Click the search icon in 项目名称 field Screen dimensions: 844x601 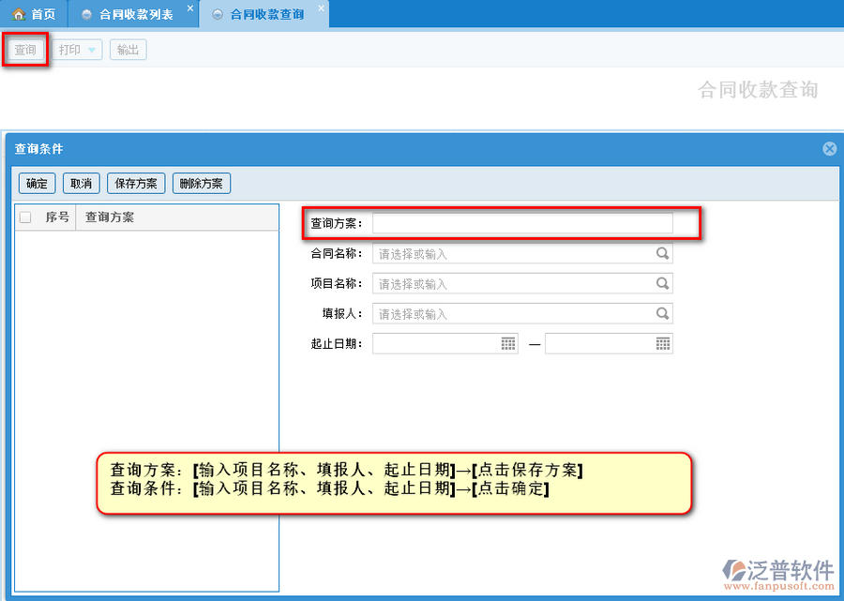tap(662, 283)
